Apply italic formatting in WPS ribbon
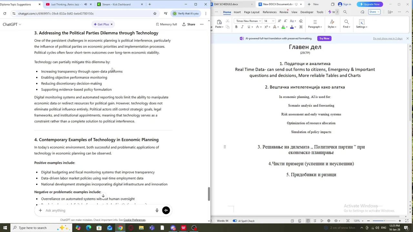413x232 pixels. coord(242,27)
